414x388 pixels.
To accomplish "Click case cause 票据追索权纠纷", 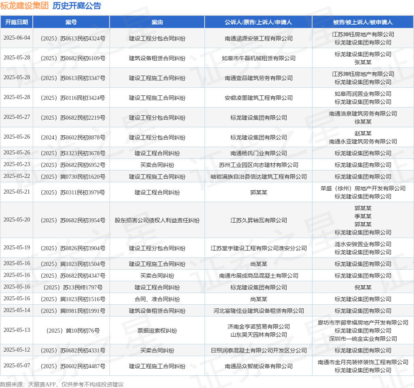I will [157, 331].
